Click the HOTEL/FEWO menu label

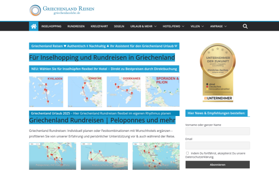click(171, 26)
